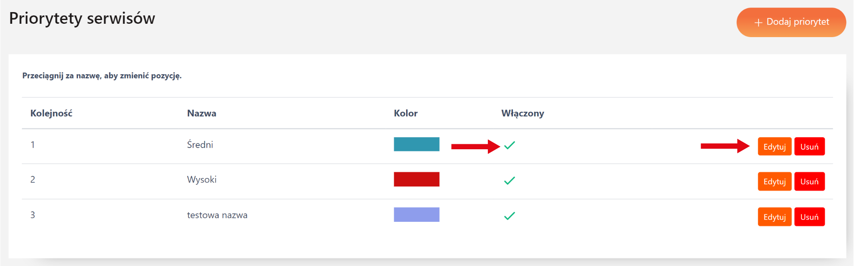Open editing for testowa nazwa
The height and width of the screenshot is (266, 854).
pos(774,217)
